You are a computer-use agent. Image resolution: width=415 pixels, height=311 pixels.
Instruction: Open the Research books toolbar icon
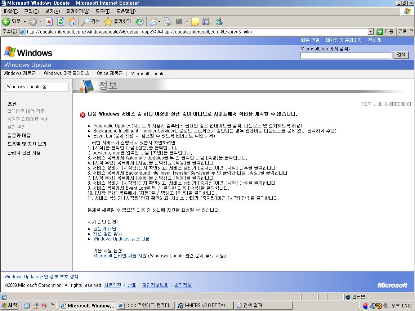pyautogui.click(x=206, y=22)
